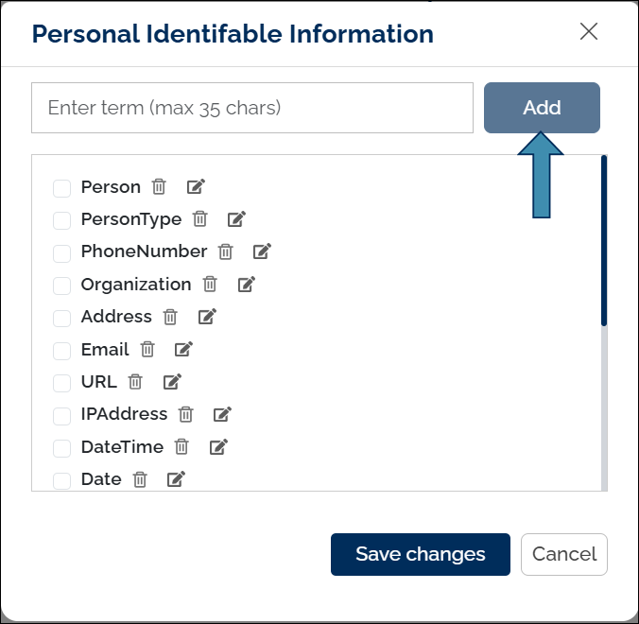Viewport: 639px width, 624px height.
Task: Click trash icon next to Address
Action: [x=170, y=317]
